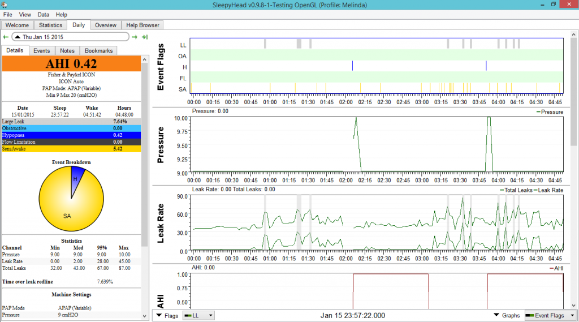Switch to the Overview tab
This screenshot has height=322, width=579.
pyautogui.click(x=106, y=25)
